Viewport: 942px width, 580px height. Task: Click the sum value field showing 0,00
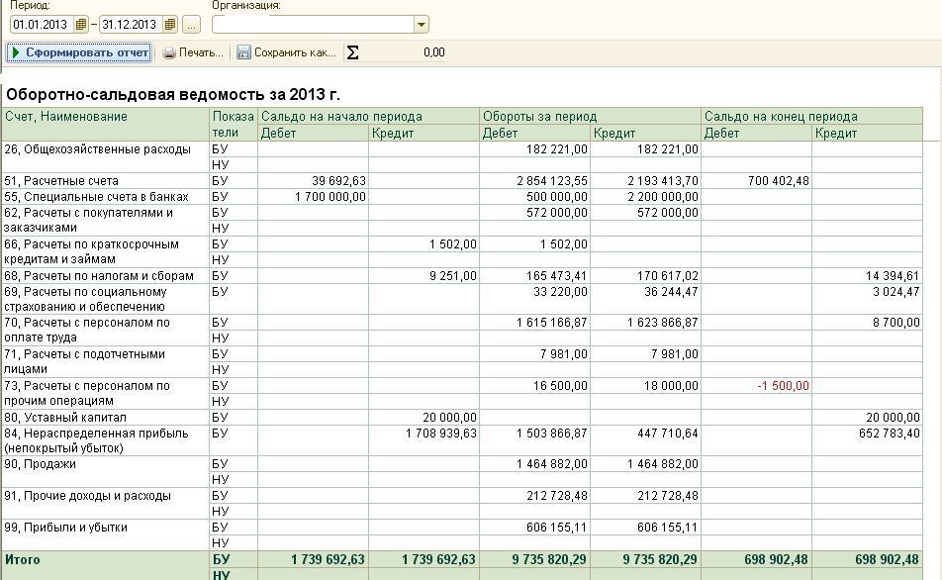[406, 53]
